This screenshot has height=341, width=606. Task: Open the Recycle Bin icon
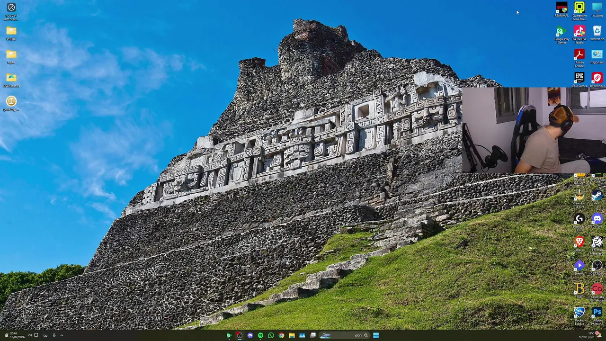pyautogui.click(x=597, y=33)
